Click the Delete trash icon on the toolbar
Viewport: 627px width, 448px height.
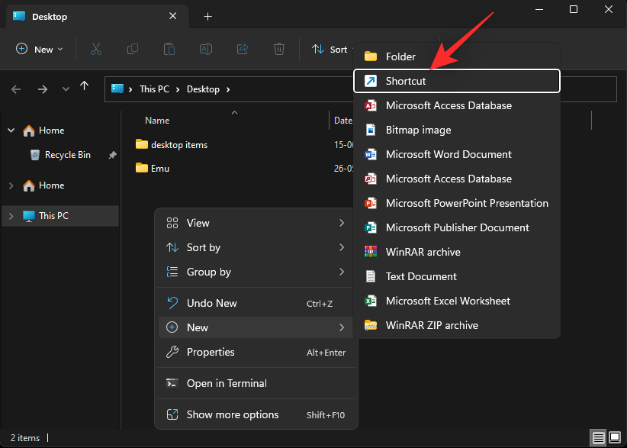278,48
